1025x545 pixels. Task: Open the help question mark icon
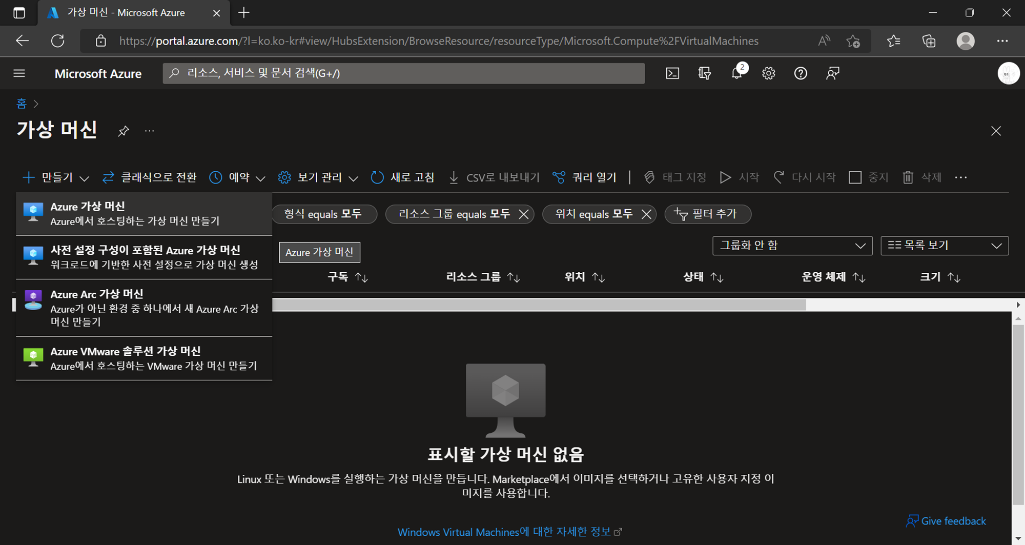pyautogui.click(x=801, y=73)
